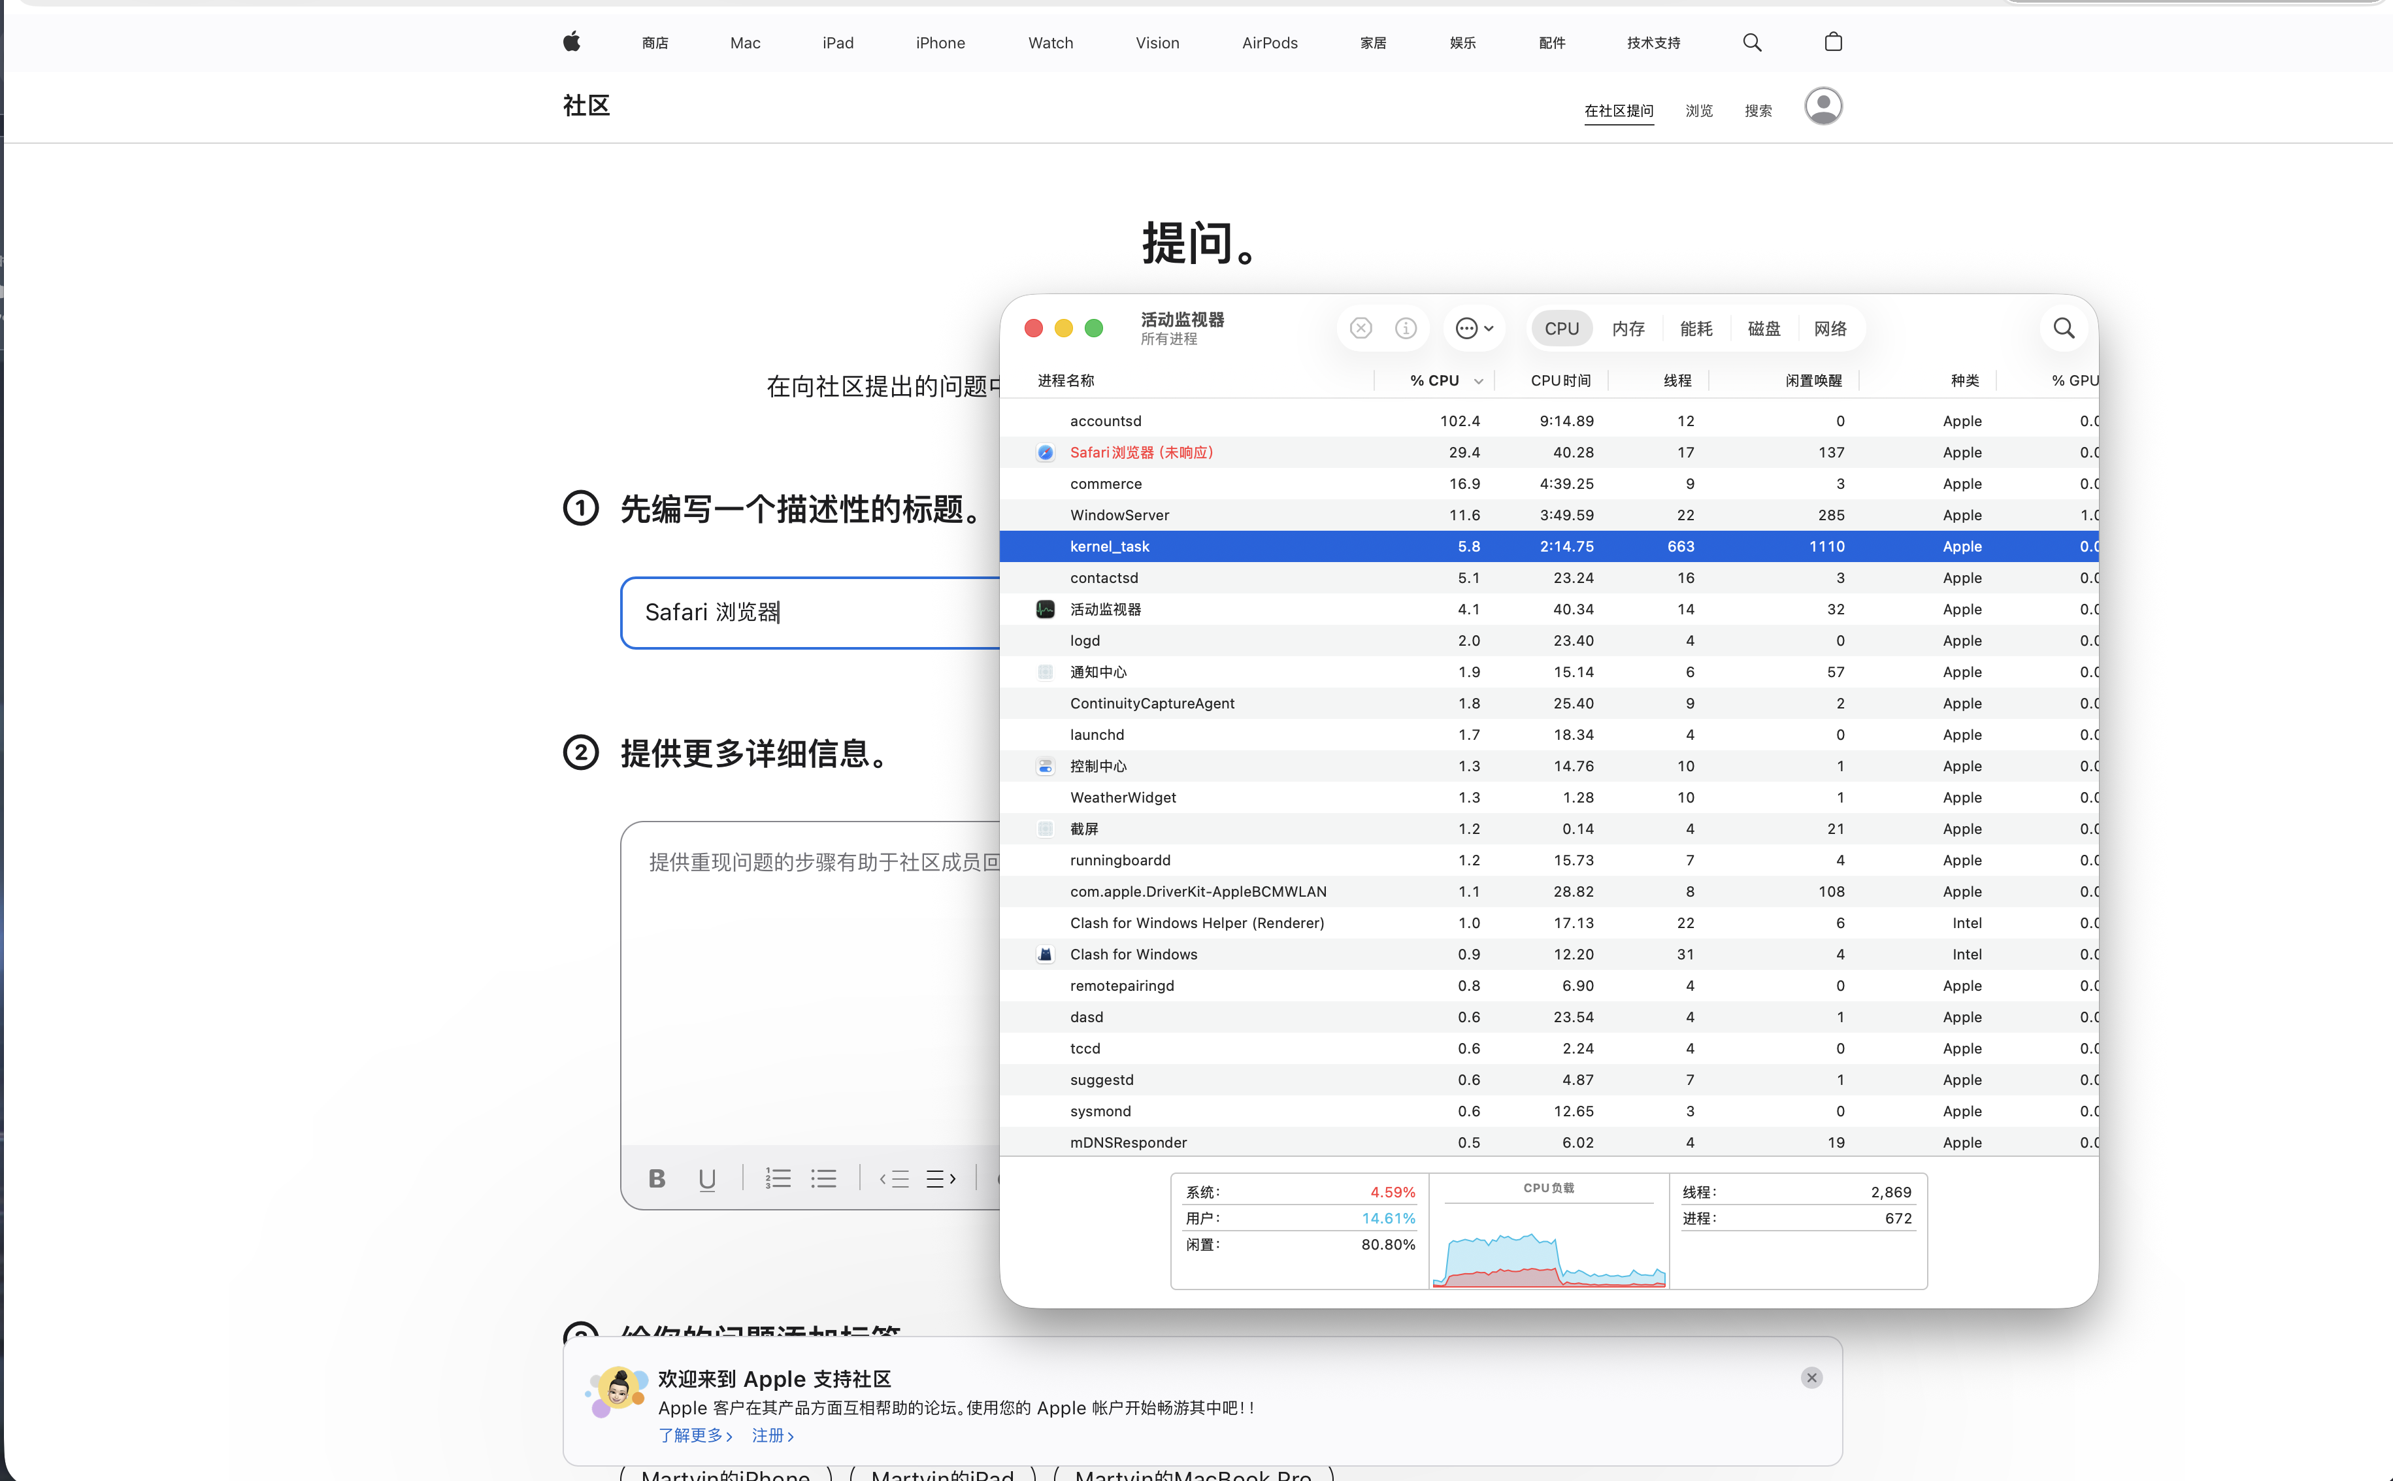Click the 注册 link in the banner
Viewport: 2393px width, 1481px height.
772,1435
